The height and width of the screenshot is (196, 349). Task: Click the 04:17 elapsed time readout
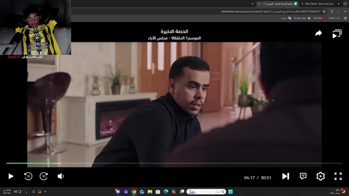click(x=249, y=177)
